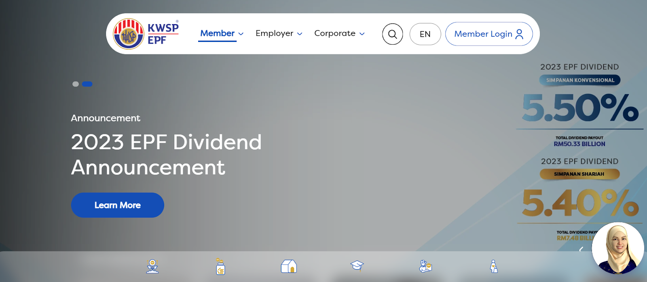Click the Learn More button

pyautogui.click(x=118, y=205)
